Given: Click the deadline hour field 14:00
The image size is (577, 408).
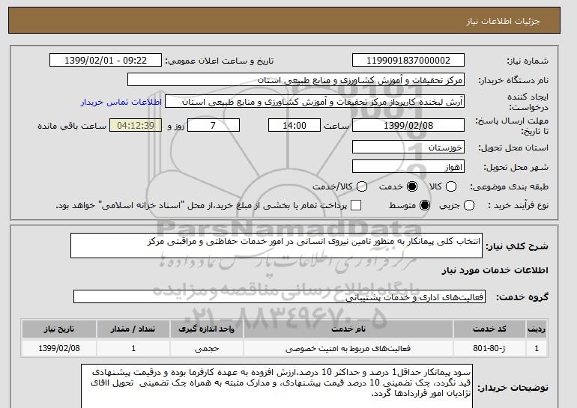Looking at the screenshot, I should [294, 125].
